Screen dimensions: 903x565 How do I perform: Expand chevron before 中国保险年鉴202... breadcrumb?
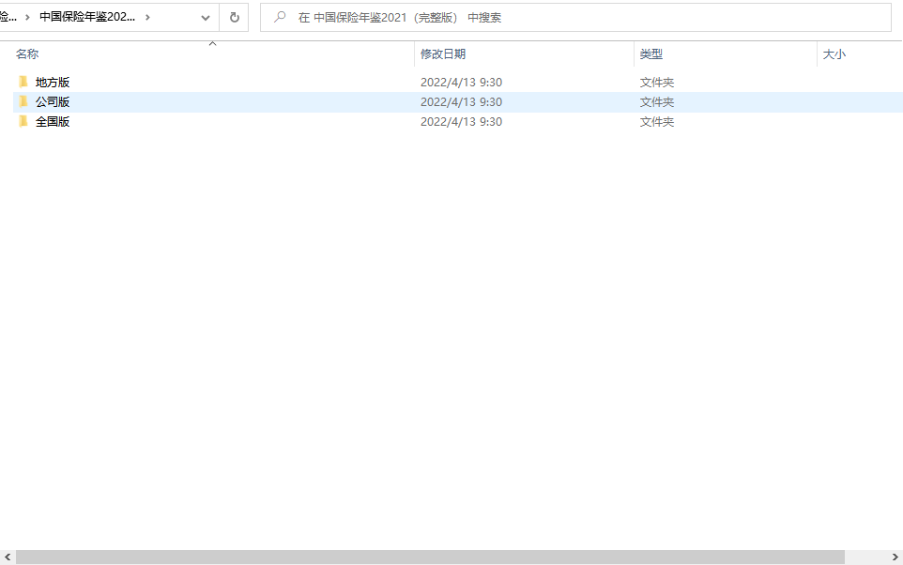pyautogui.click(x=27, y=17)
